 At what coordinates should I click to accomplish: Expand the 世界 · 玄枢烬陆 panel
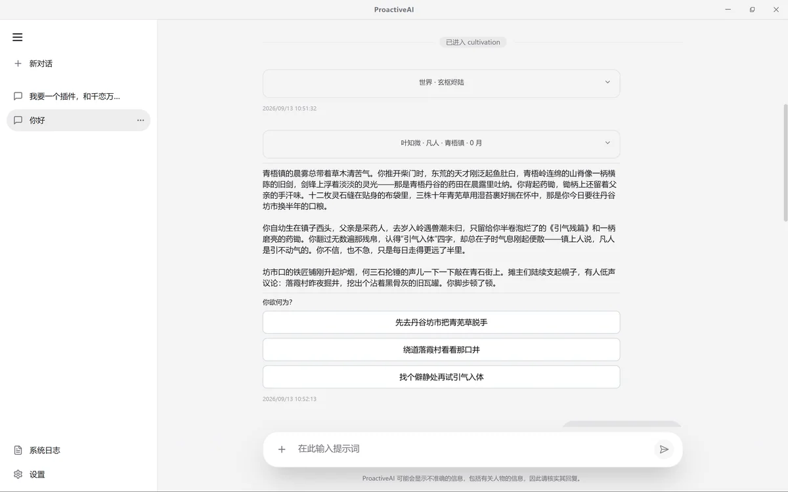tap(441, 83)
